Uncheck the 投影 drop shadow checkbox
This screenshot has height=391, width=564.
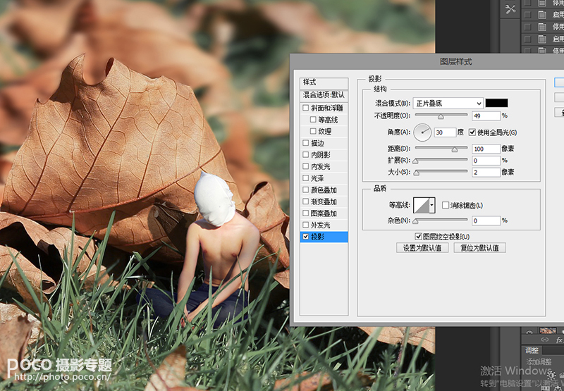pos(306,237)
